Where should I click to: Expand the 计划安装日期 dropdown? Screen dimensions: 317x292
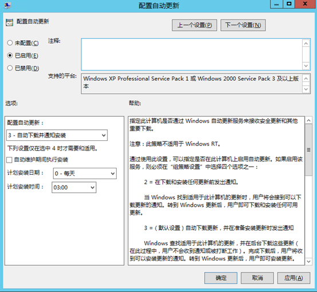click(x=85, y=173)
